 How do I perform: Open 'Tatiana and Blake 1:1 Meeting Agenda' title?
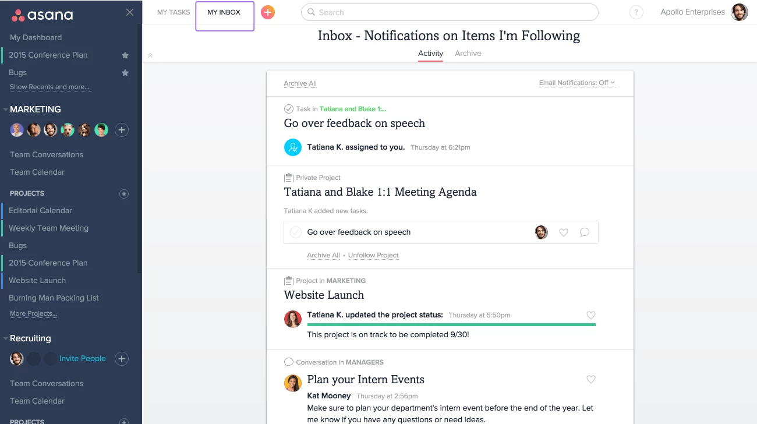(x=380, y=192)
